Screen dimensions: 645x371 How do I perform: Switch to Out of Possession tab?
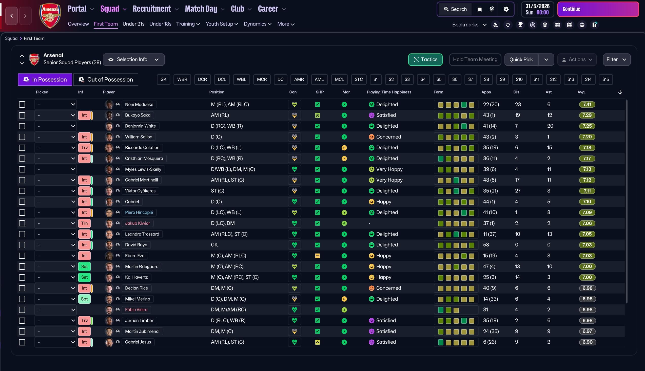click(106, 80)
